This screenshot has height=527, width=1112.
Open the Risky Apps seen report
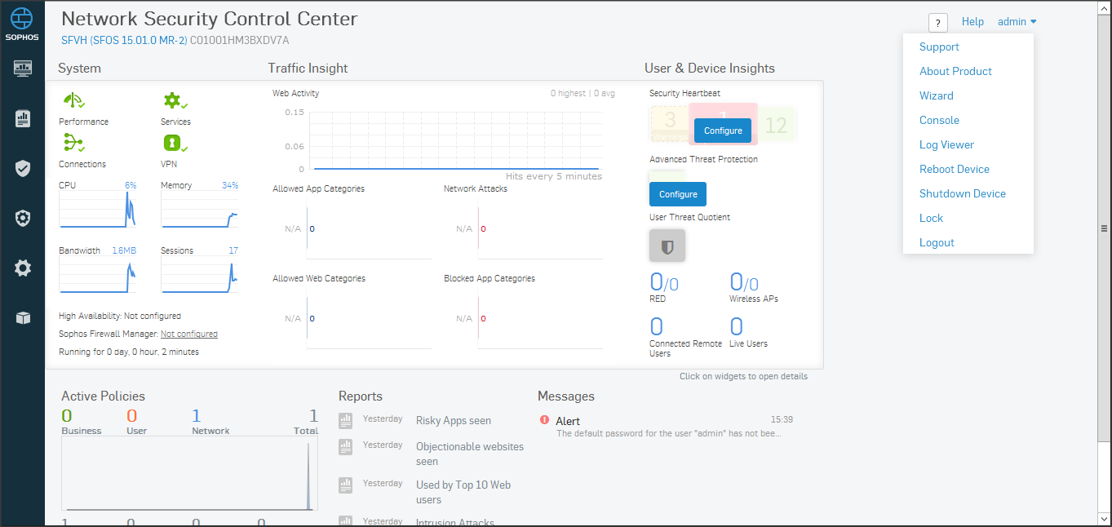click(453, 420)
